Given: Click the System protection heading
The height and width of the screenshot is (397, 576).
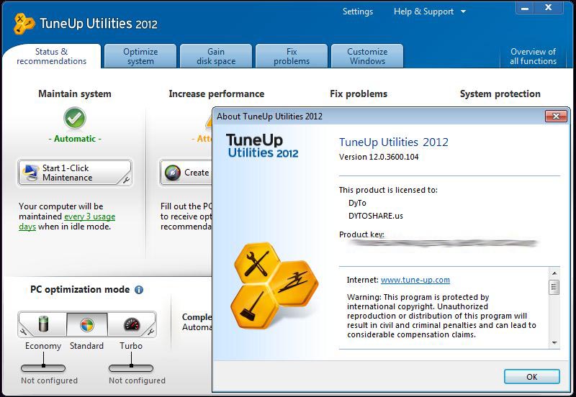Looking at the screenshot, I should click(x=500, y=94).
